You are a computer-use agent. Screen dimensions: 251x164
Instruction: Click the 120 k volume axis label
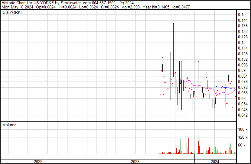pyautogui.click(x=243, y=137)
